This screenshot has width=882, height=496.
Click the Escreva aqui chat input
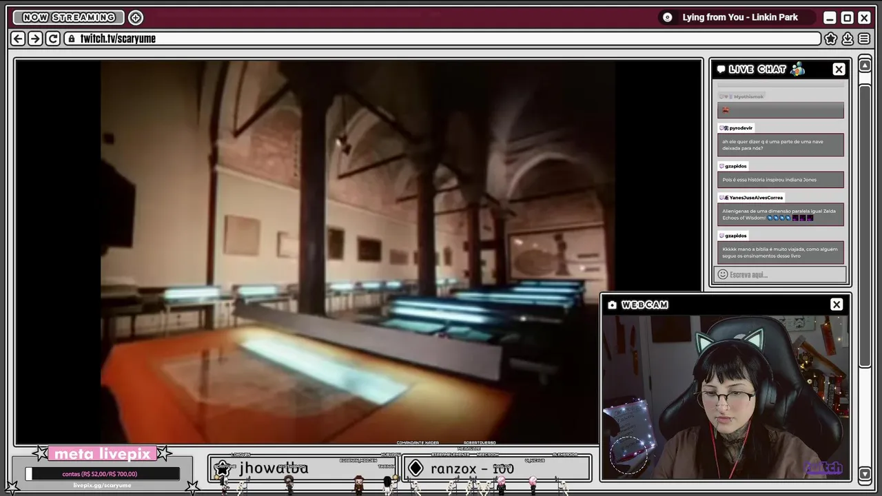[x=780, y=274]
